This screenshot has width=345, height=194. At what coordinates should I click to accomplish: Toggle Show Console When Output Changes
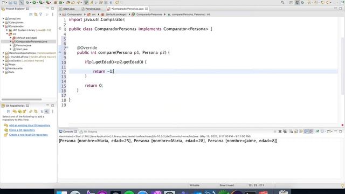pyautogui.click(x=306, y=131)
